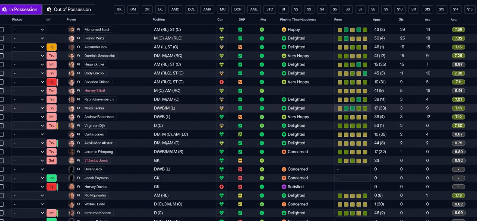Viewport: 477px width, 221px height.
Task: Tick the checkbox for Wataru Endo's row
Action: coord(1,204)
